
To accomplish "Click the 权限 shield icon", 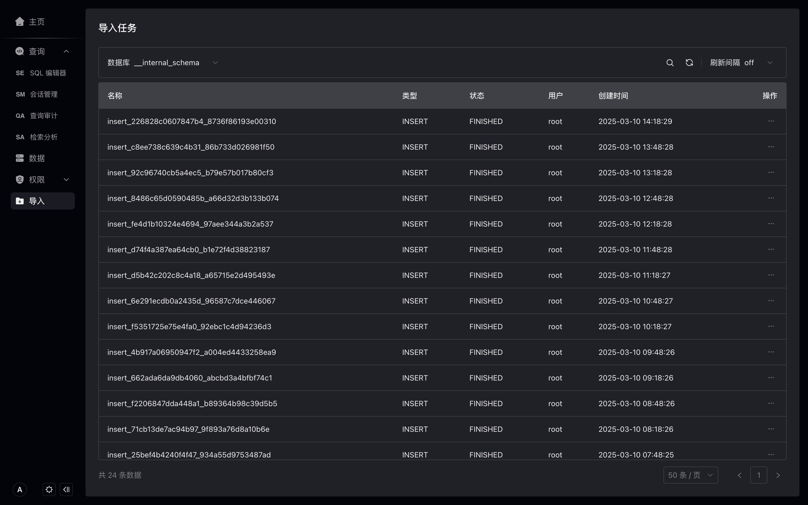I will tap(20, 179).
